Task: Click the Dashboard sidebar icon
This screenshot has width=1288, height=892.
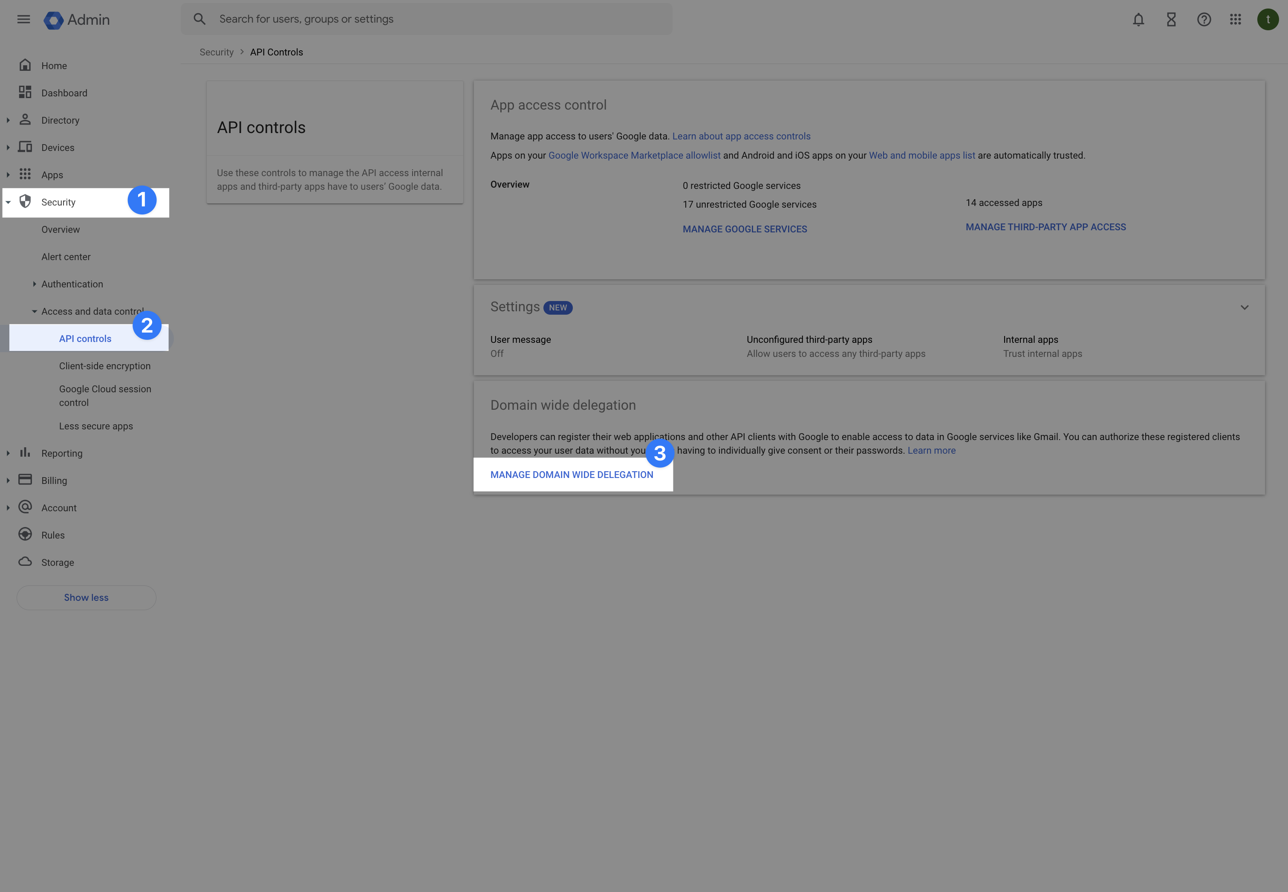Action: 25,92
